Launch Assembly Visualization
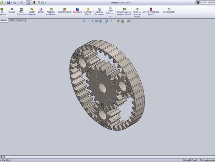Viewport: 215px width, 162px height. pyautogui.click(x=51, y=12)
